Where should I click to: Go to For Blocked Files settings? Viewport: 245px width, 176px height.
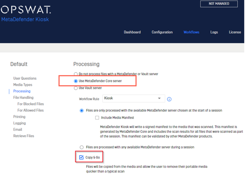[31, 104]
